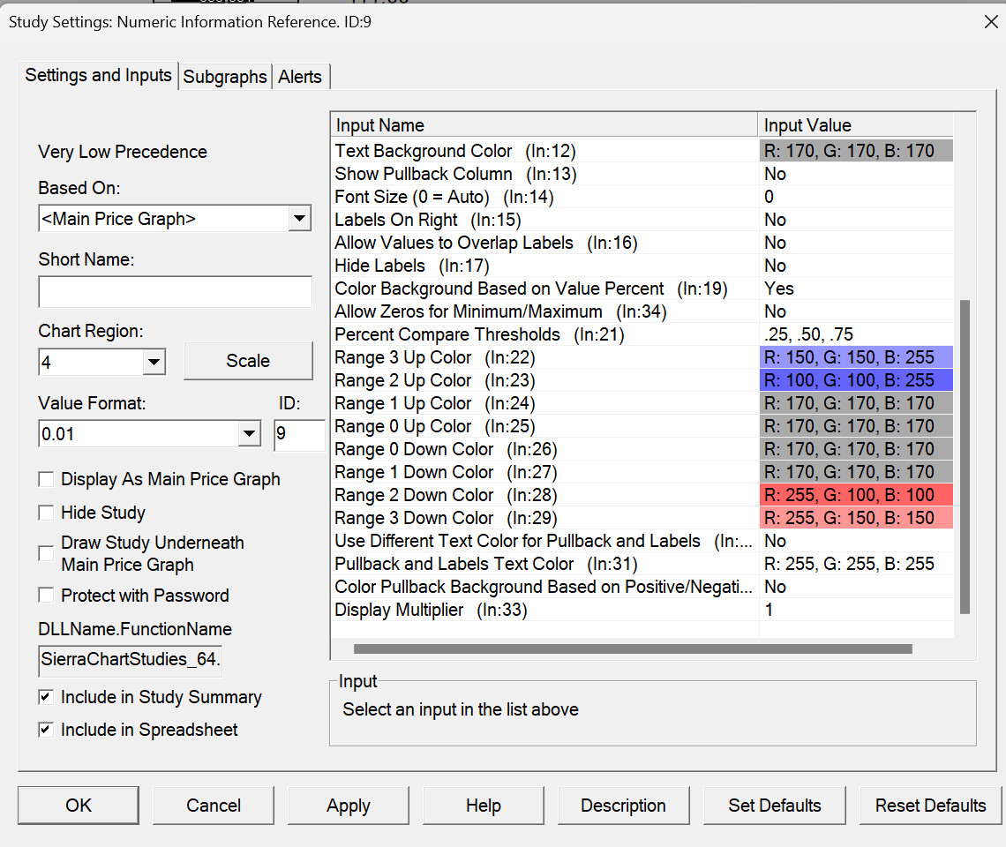Open the study Description
This screenshot has width=1006, height=847.
(623, 806)
